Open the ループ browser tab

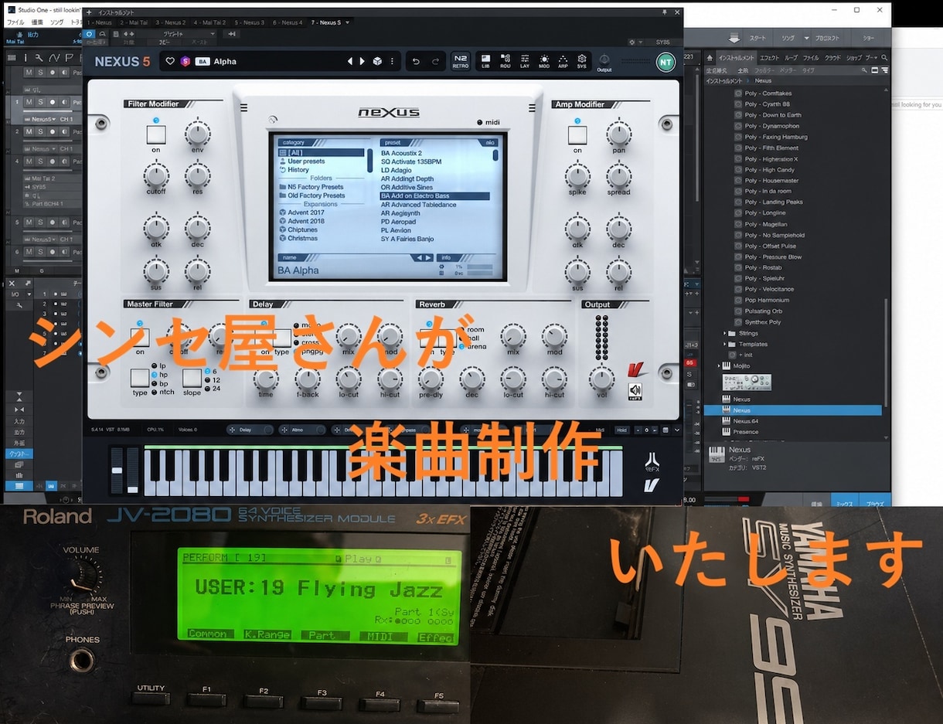(792, 58)
